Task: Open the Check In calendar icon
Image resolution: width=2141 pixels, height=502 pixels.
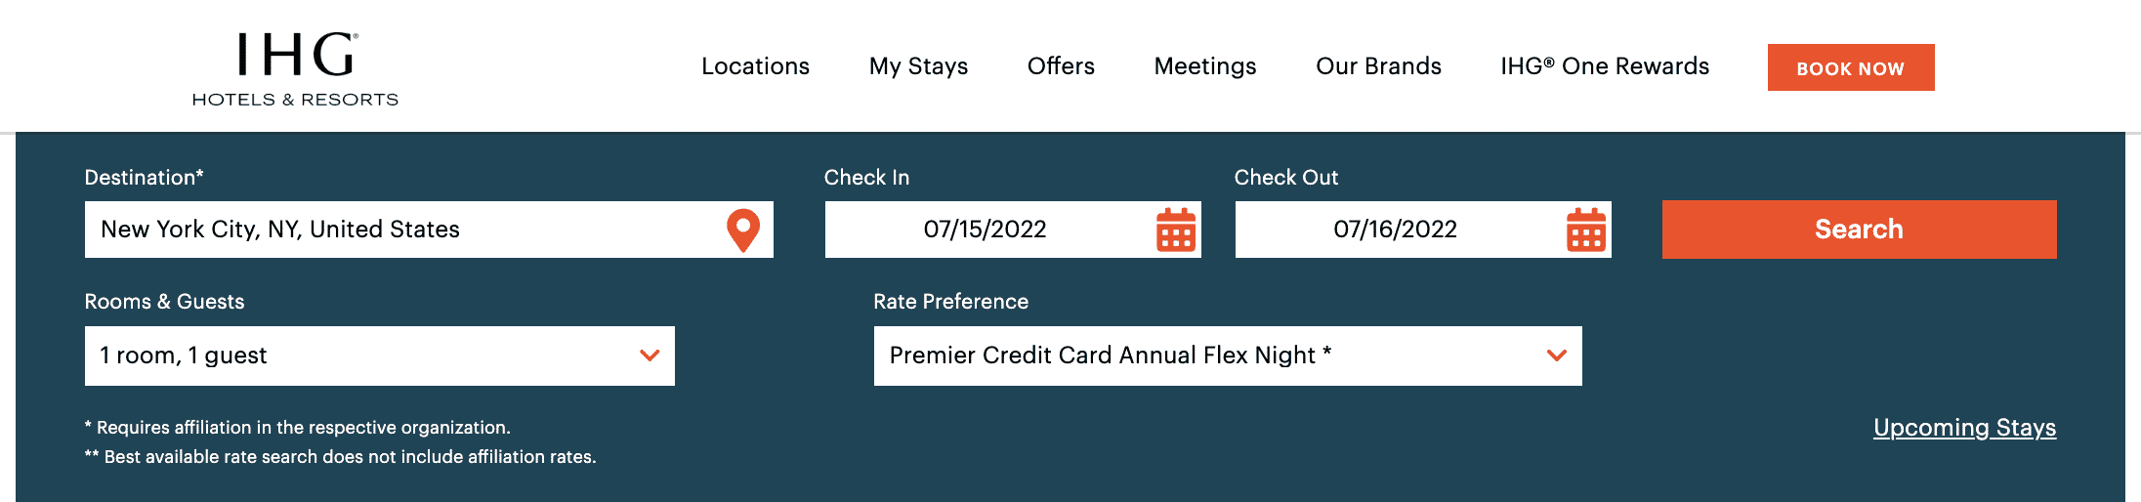Action: (1176, 230)
